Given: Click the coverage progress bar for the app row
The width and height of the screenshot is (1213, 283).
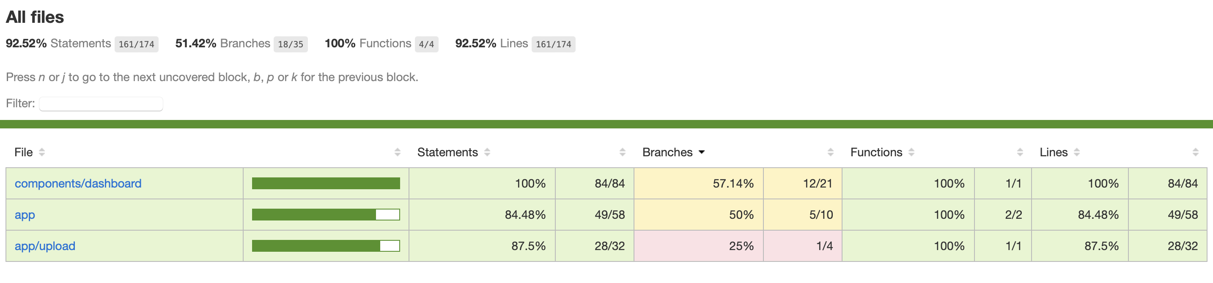Looking at the screenshot, I should [325, 215].
